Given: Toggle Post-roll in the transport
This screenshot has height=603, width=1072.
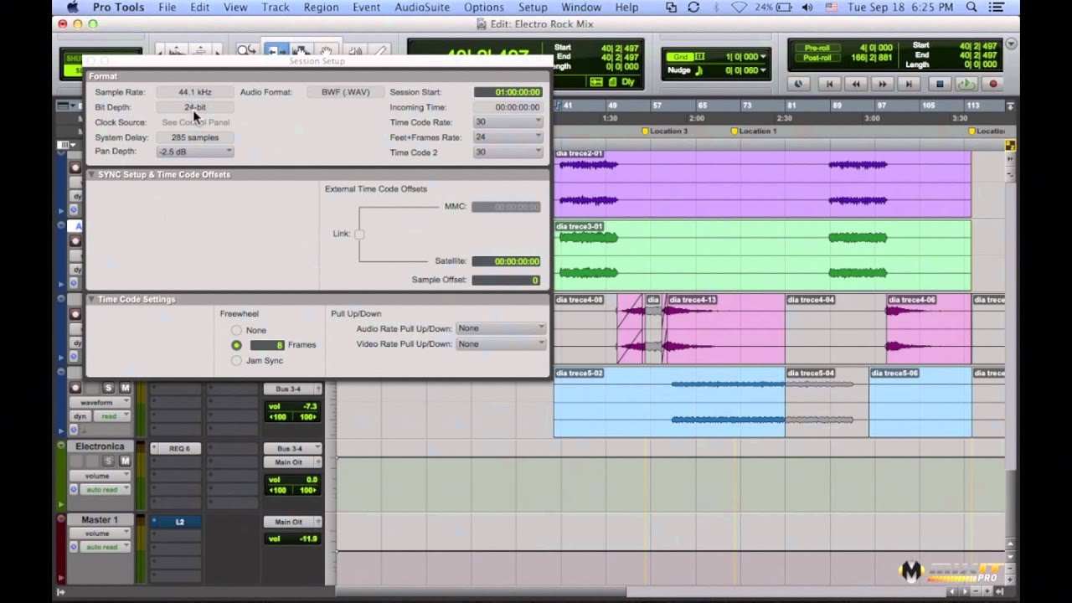Looking at the screenshot, I should [816, 58].
